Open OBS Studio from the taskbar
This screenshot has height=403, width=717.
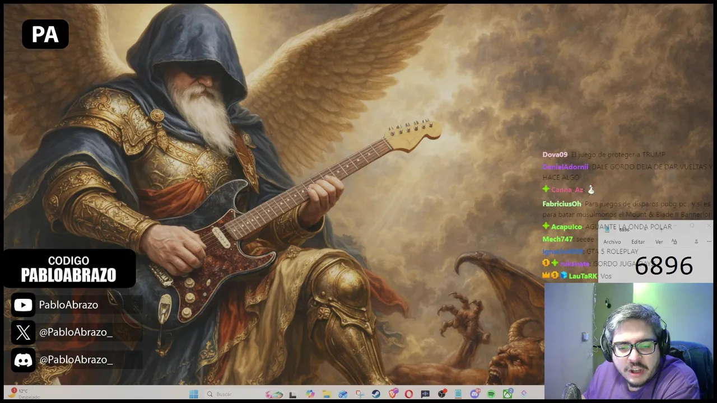[443, 394]
